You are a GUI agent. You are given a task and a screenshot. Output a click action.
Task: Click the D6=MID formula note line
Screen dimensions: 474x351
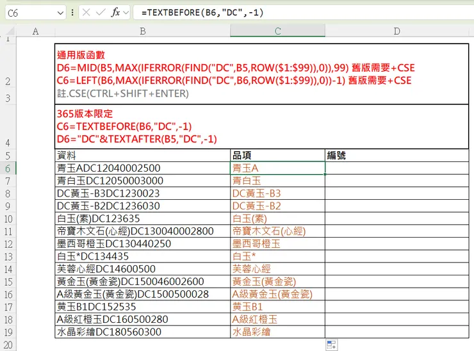click(236, 68)
